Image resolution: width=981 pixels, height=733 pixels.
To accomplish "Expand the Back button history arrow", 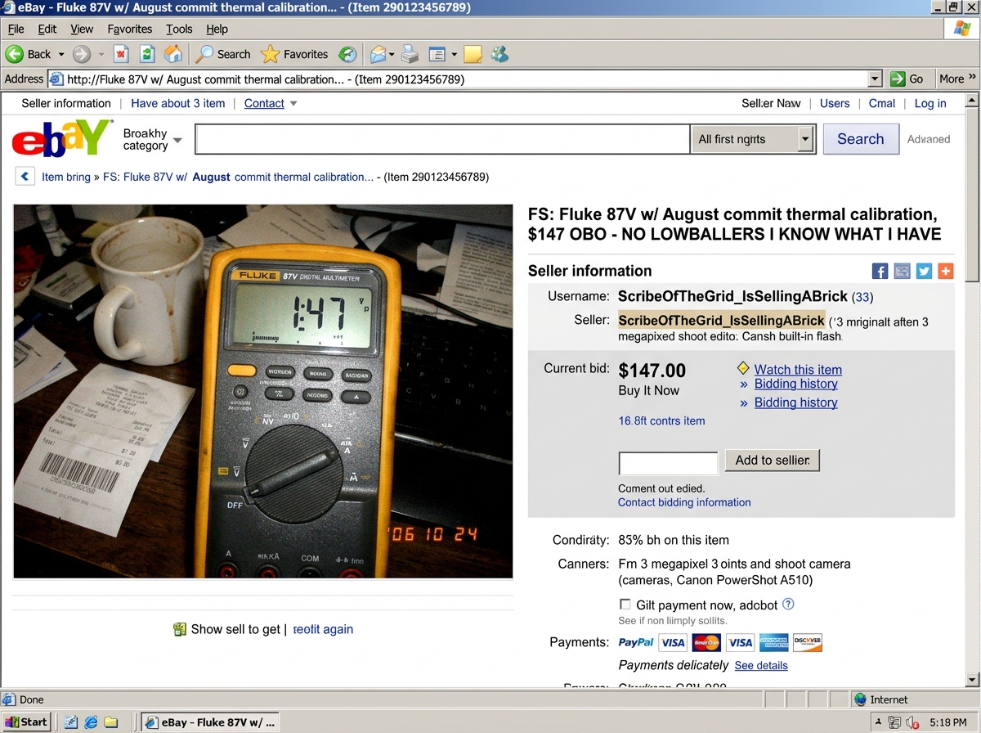I will [x=60, y=55].
